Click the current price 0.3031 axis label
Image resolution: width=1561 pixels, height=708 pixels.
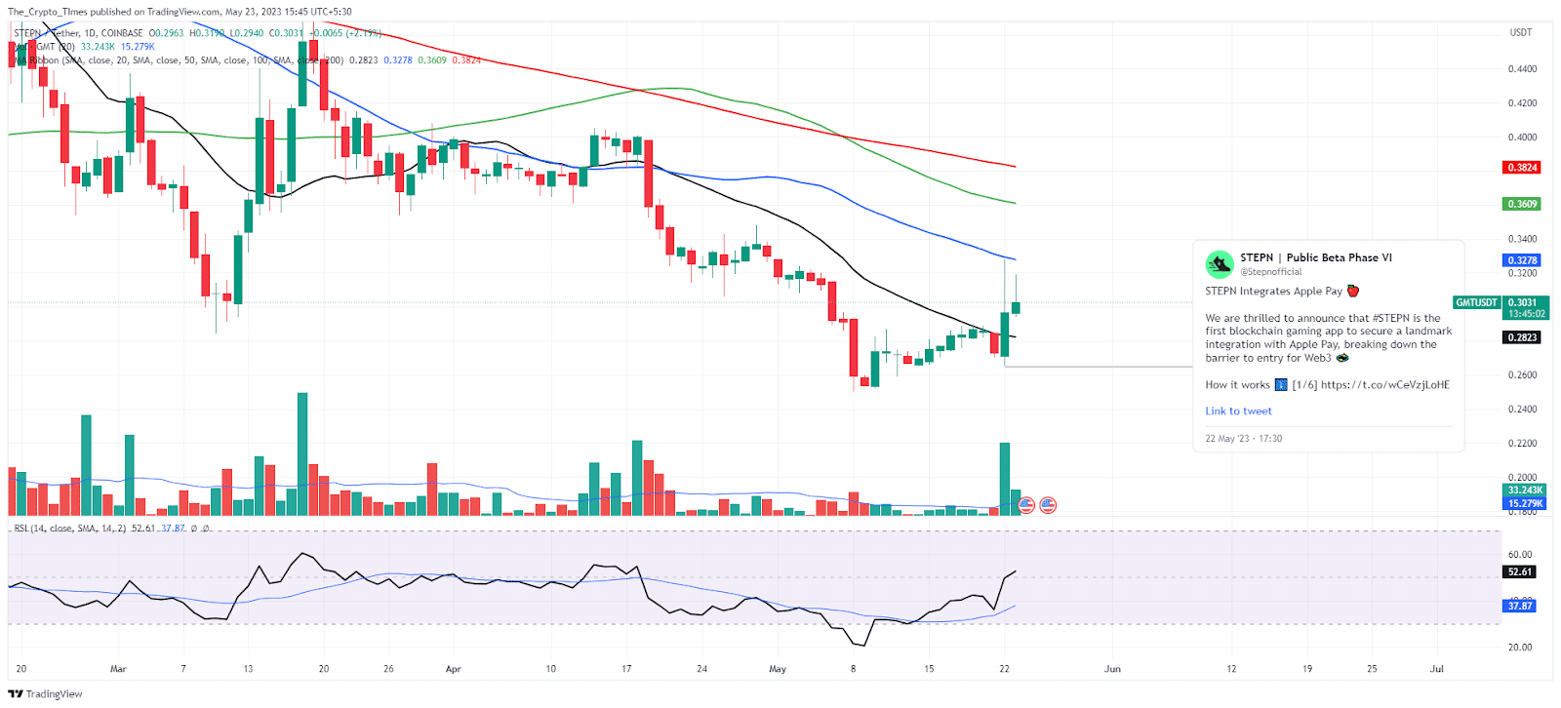click(1526, 302)
